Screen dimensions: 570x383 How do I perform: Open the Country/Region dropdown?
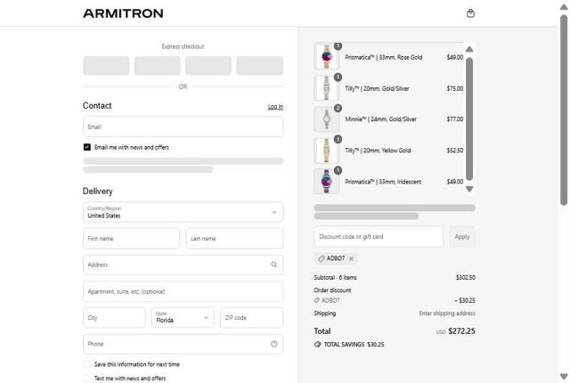coord(183,212)
